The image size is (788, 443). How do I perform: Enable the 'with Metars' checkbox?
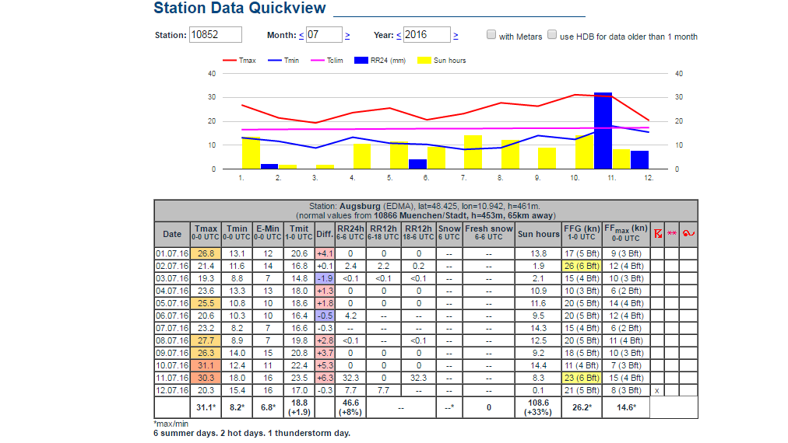click(x=491, y=35)
